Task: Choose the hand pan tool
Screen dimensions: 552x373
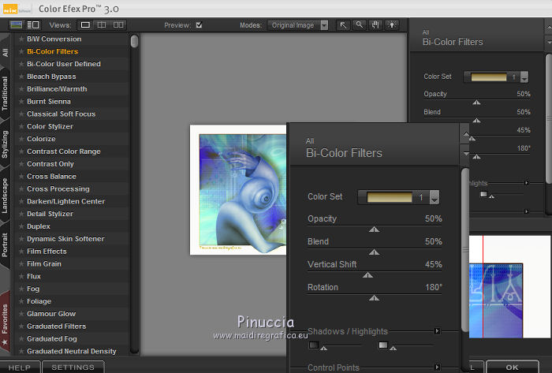Action: (x=375, y=25)
